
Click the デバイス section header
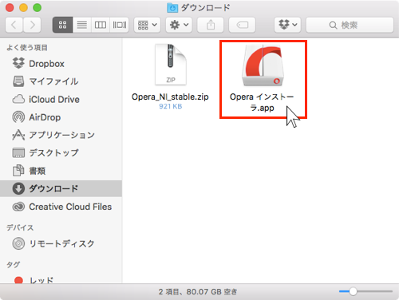[x=20, y=227]
